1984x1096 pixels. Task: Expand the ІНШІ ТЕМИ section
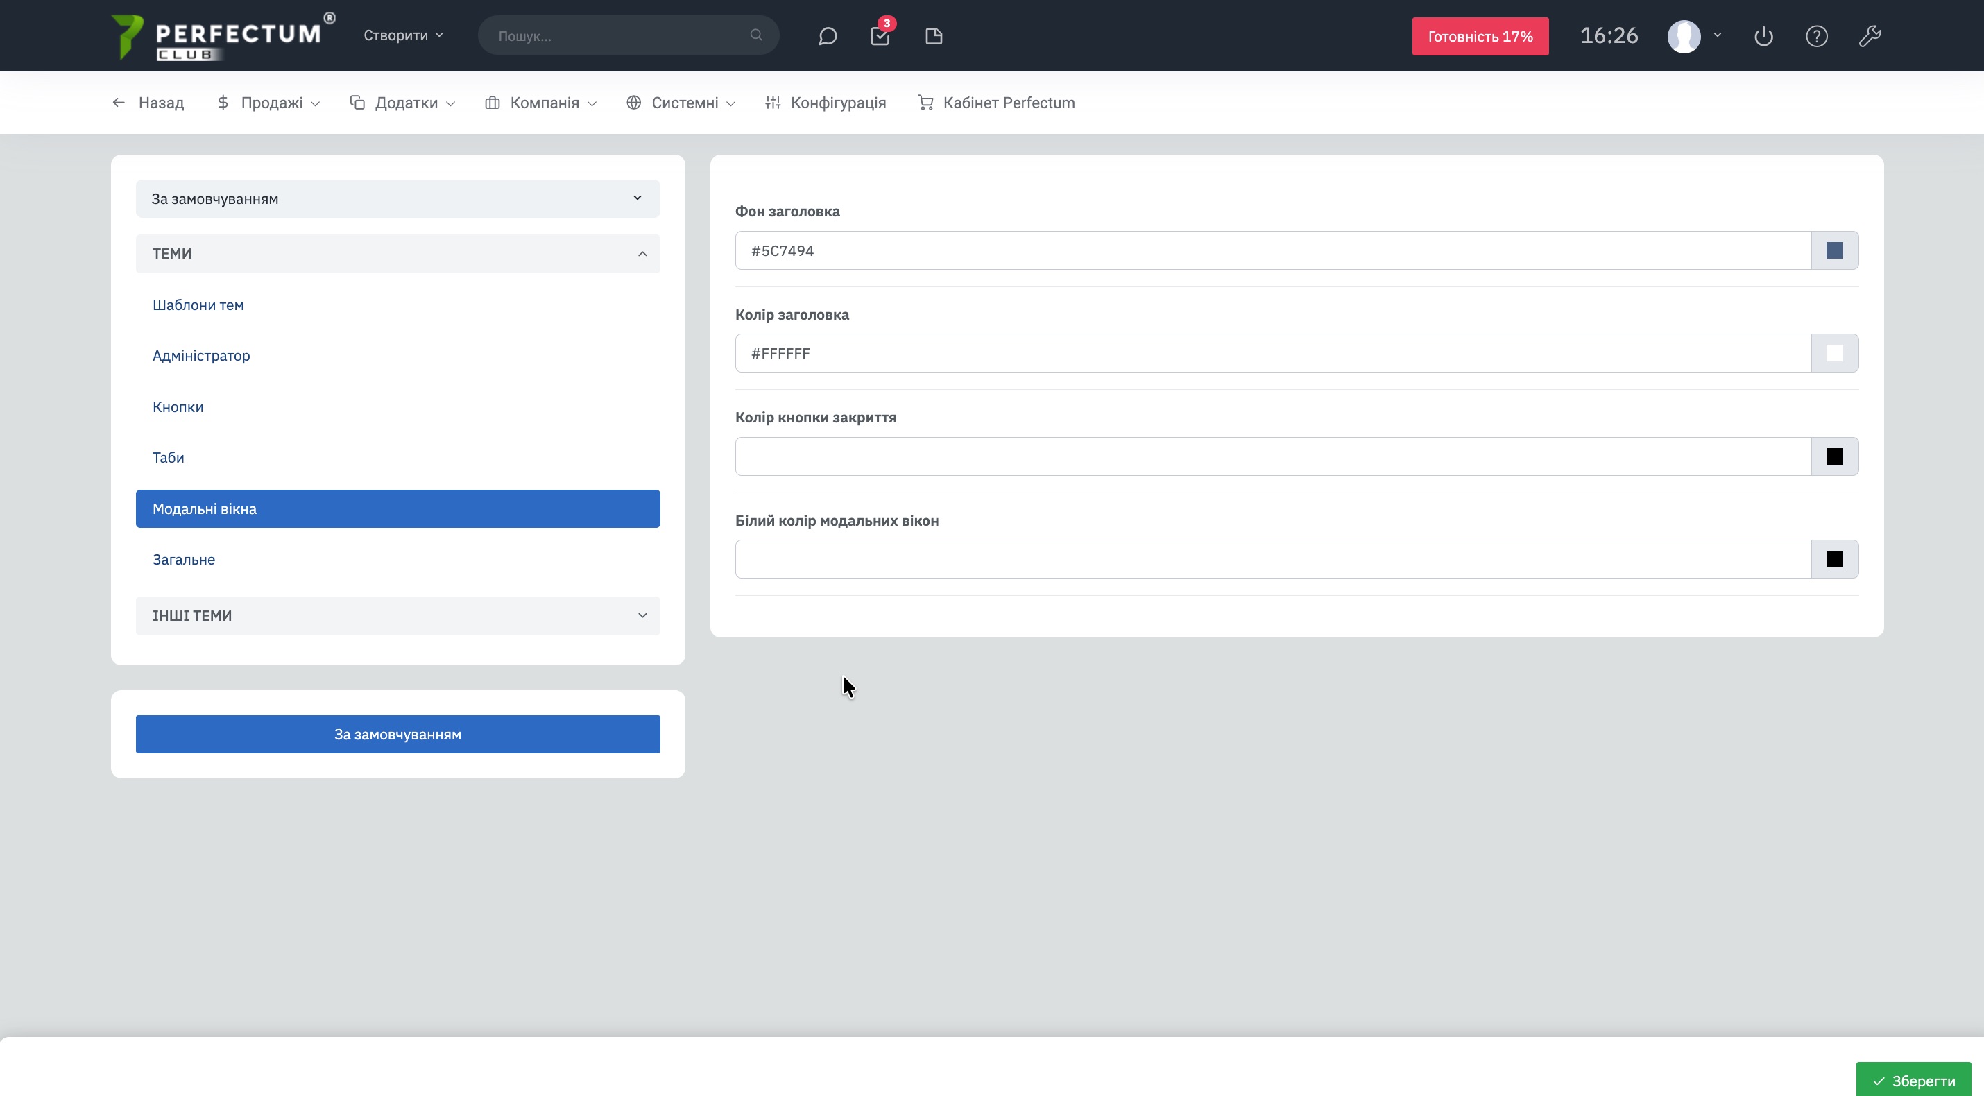pyautogui.click(x=397, y=615)
